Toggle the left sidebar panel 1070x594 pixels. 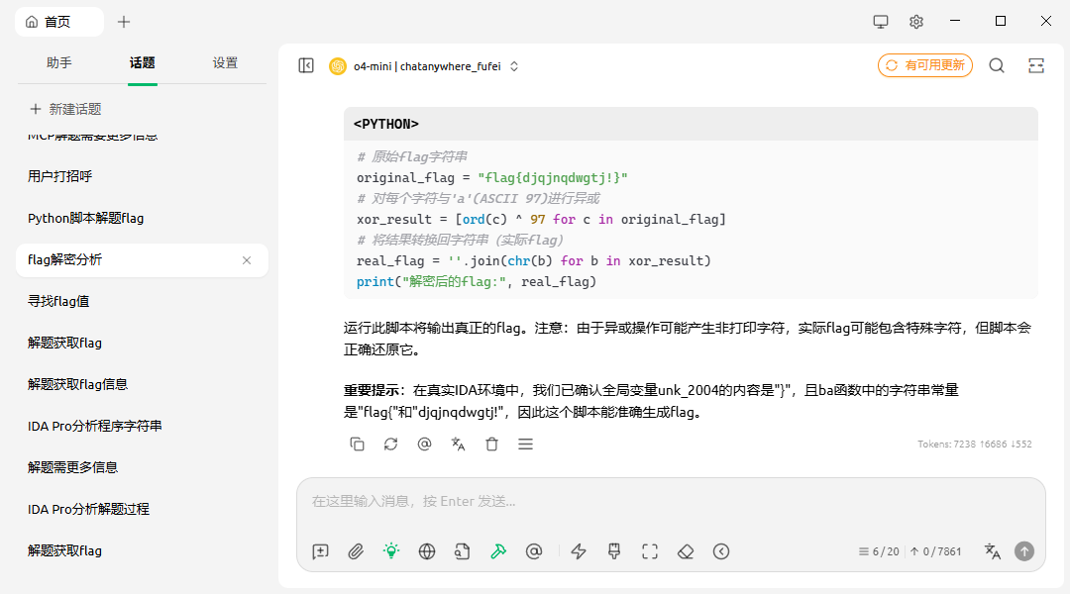click(306, 65)
